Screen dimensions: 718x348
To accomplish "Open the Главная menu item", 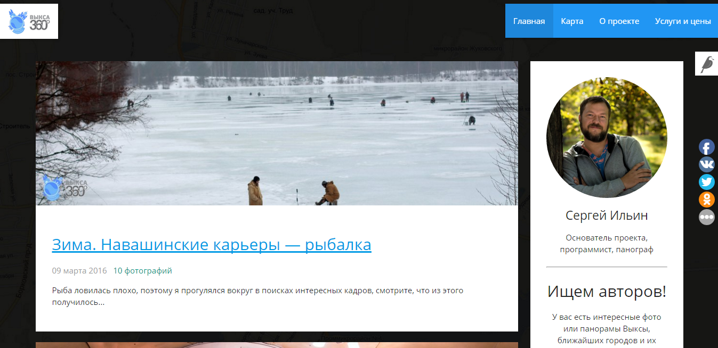I will [x=529, y=21].
